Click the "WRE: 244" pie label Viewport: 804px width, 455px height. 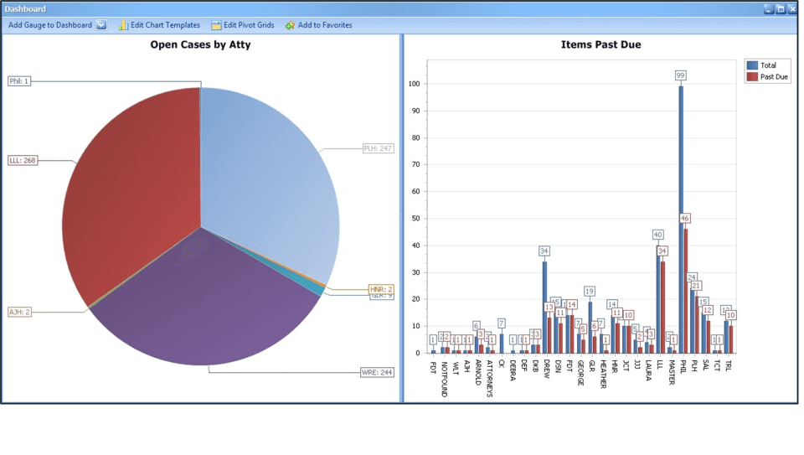pyautogui.click(x=378, y=372)
